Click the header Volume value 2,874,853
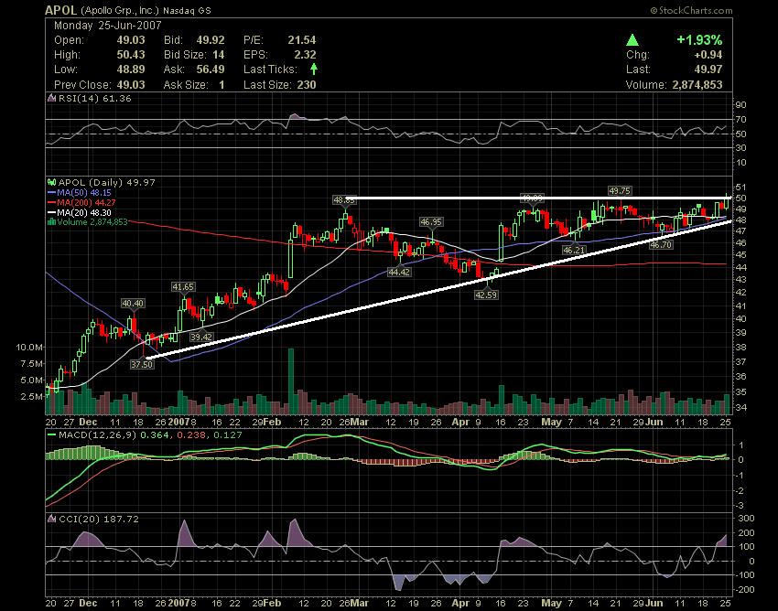The image size is (778, 611). (697, 85)
